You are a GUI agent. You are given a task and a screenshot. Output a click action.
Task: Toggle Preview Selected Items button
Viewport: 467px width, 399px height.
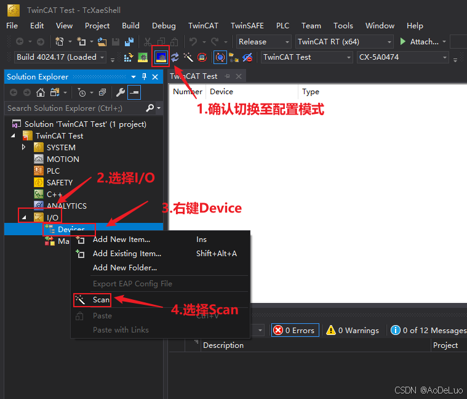[134, 92]
